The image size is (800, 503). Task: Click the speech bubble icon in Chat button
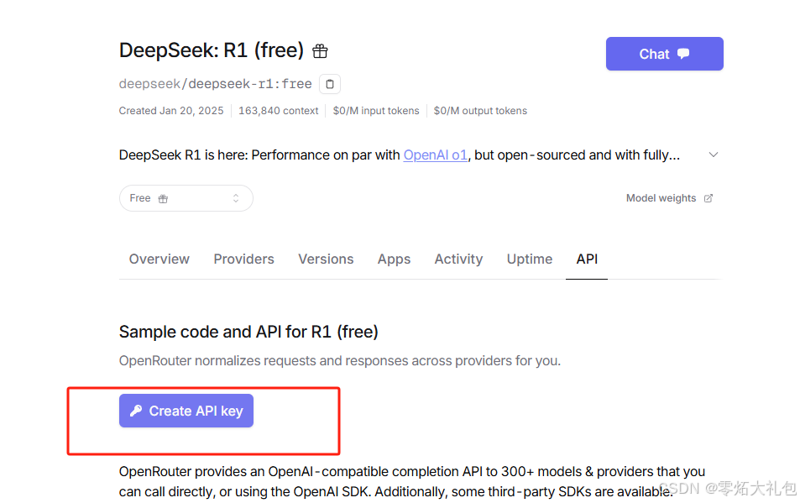[683, 54]
